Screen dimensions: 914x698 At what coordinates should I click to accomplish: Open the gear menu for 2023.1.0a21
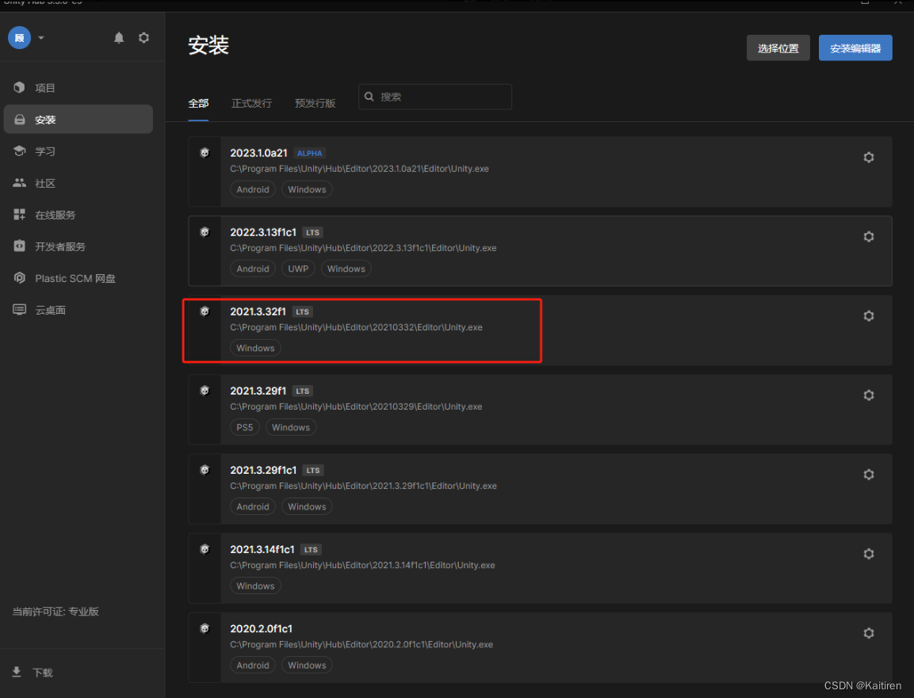868,157
